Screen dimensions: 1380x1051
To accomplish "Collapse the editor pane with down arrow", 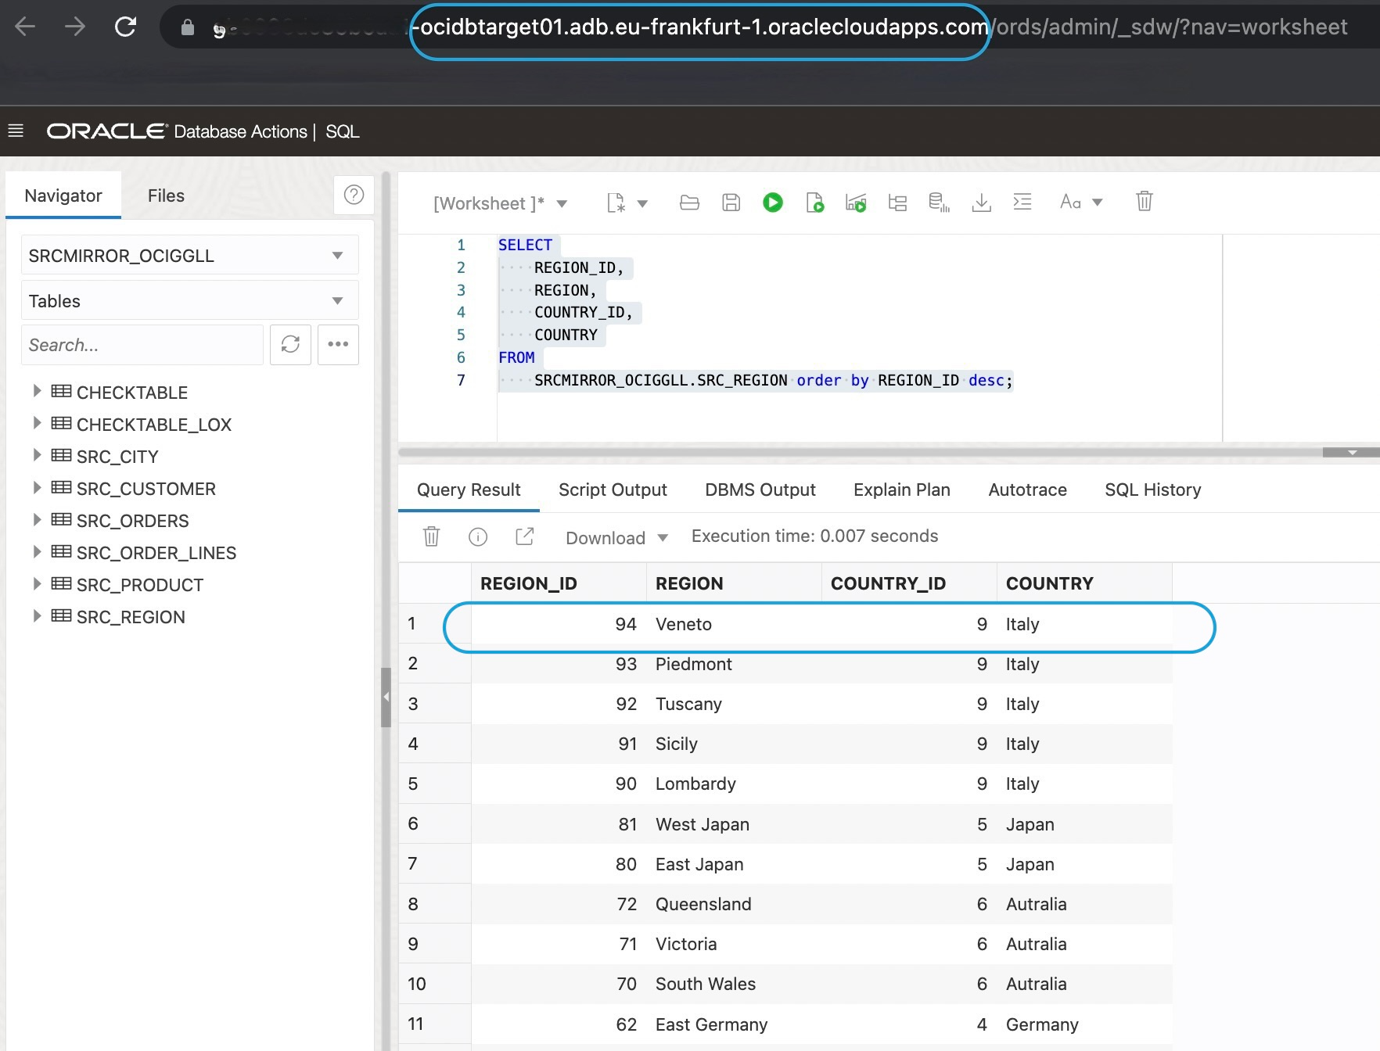I will coord(1351,453).
